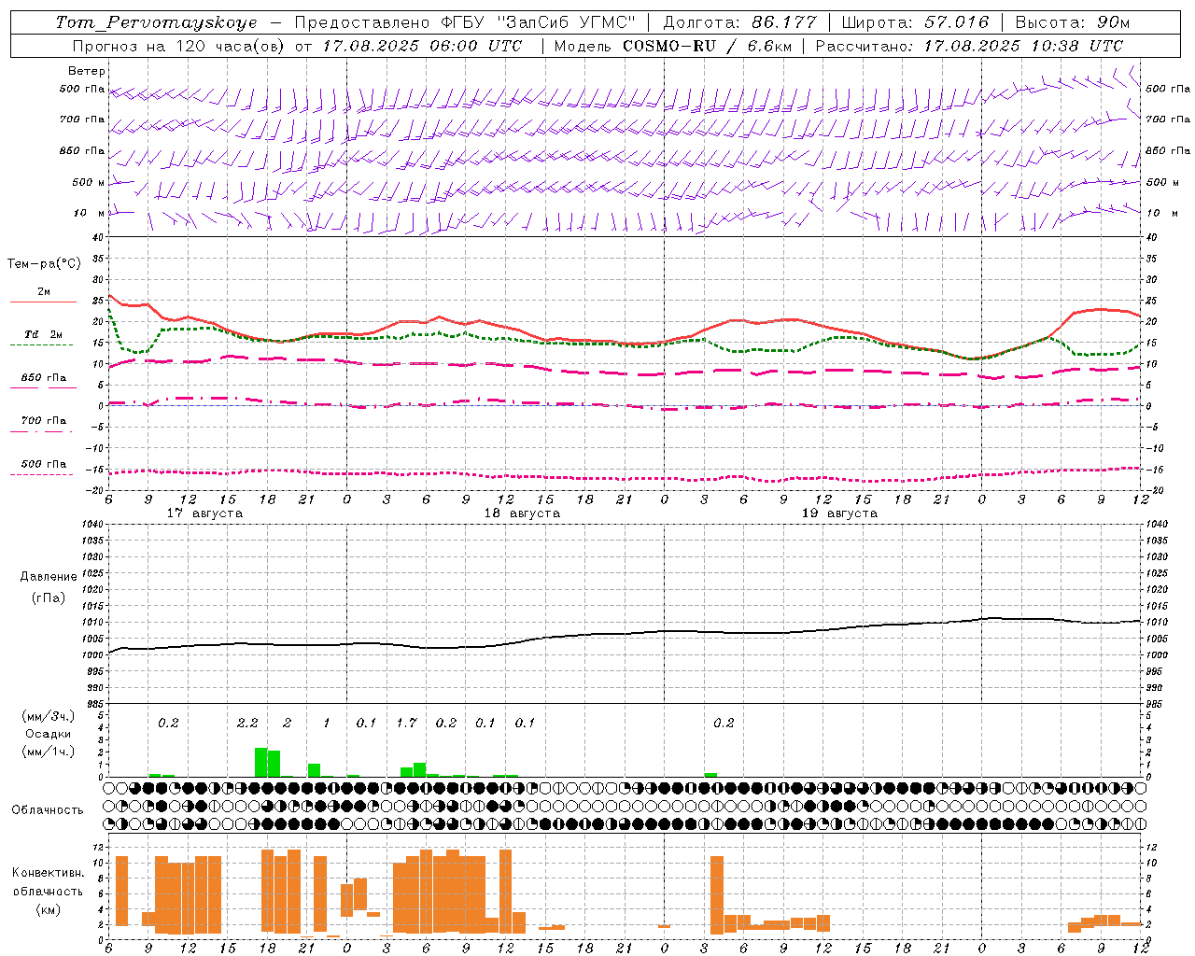1195x956 pixels.
Task: Click the Облачность row label
Action: pos(48,809)
